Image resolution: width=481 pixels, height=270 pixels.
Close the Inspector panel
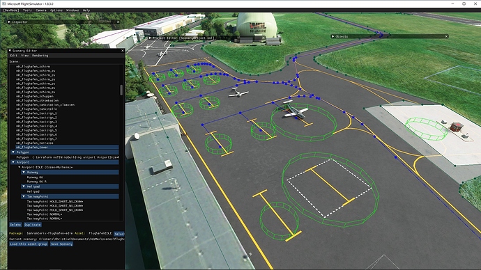tap(118, 22)
